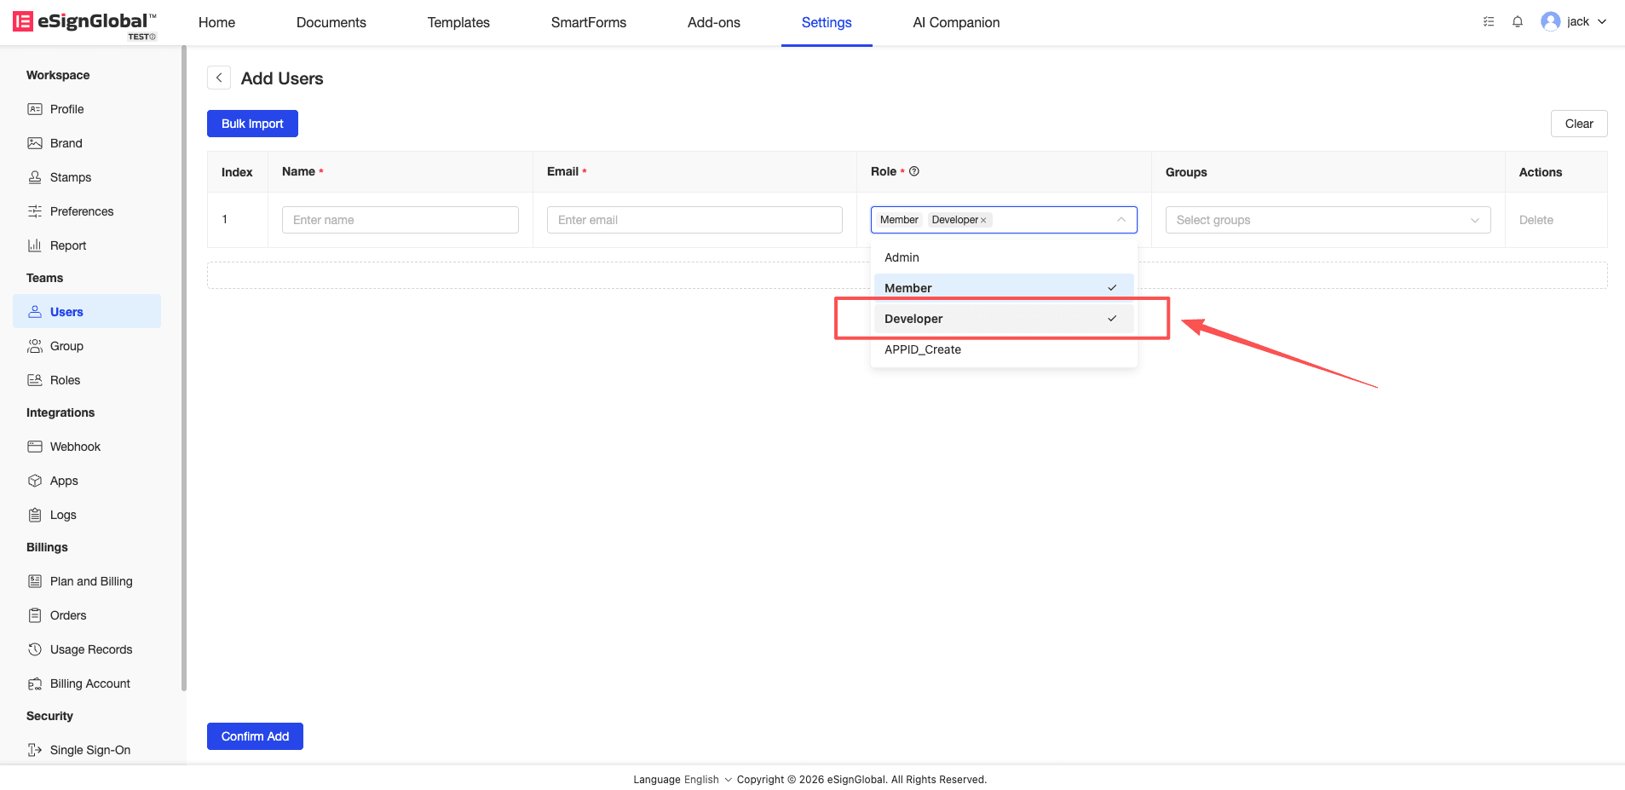This screenshot has height=790, width=1625.
Task: Open the Billing Account sidebar item
Action: 87,683
